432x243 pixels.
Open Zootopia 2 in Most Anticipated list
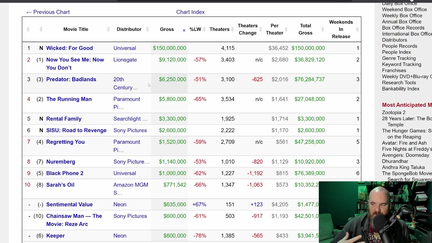(x=394, y=112)
